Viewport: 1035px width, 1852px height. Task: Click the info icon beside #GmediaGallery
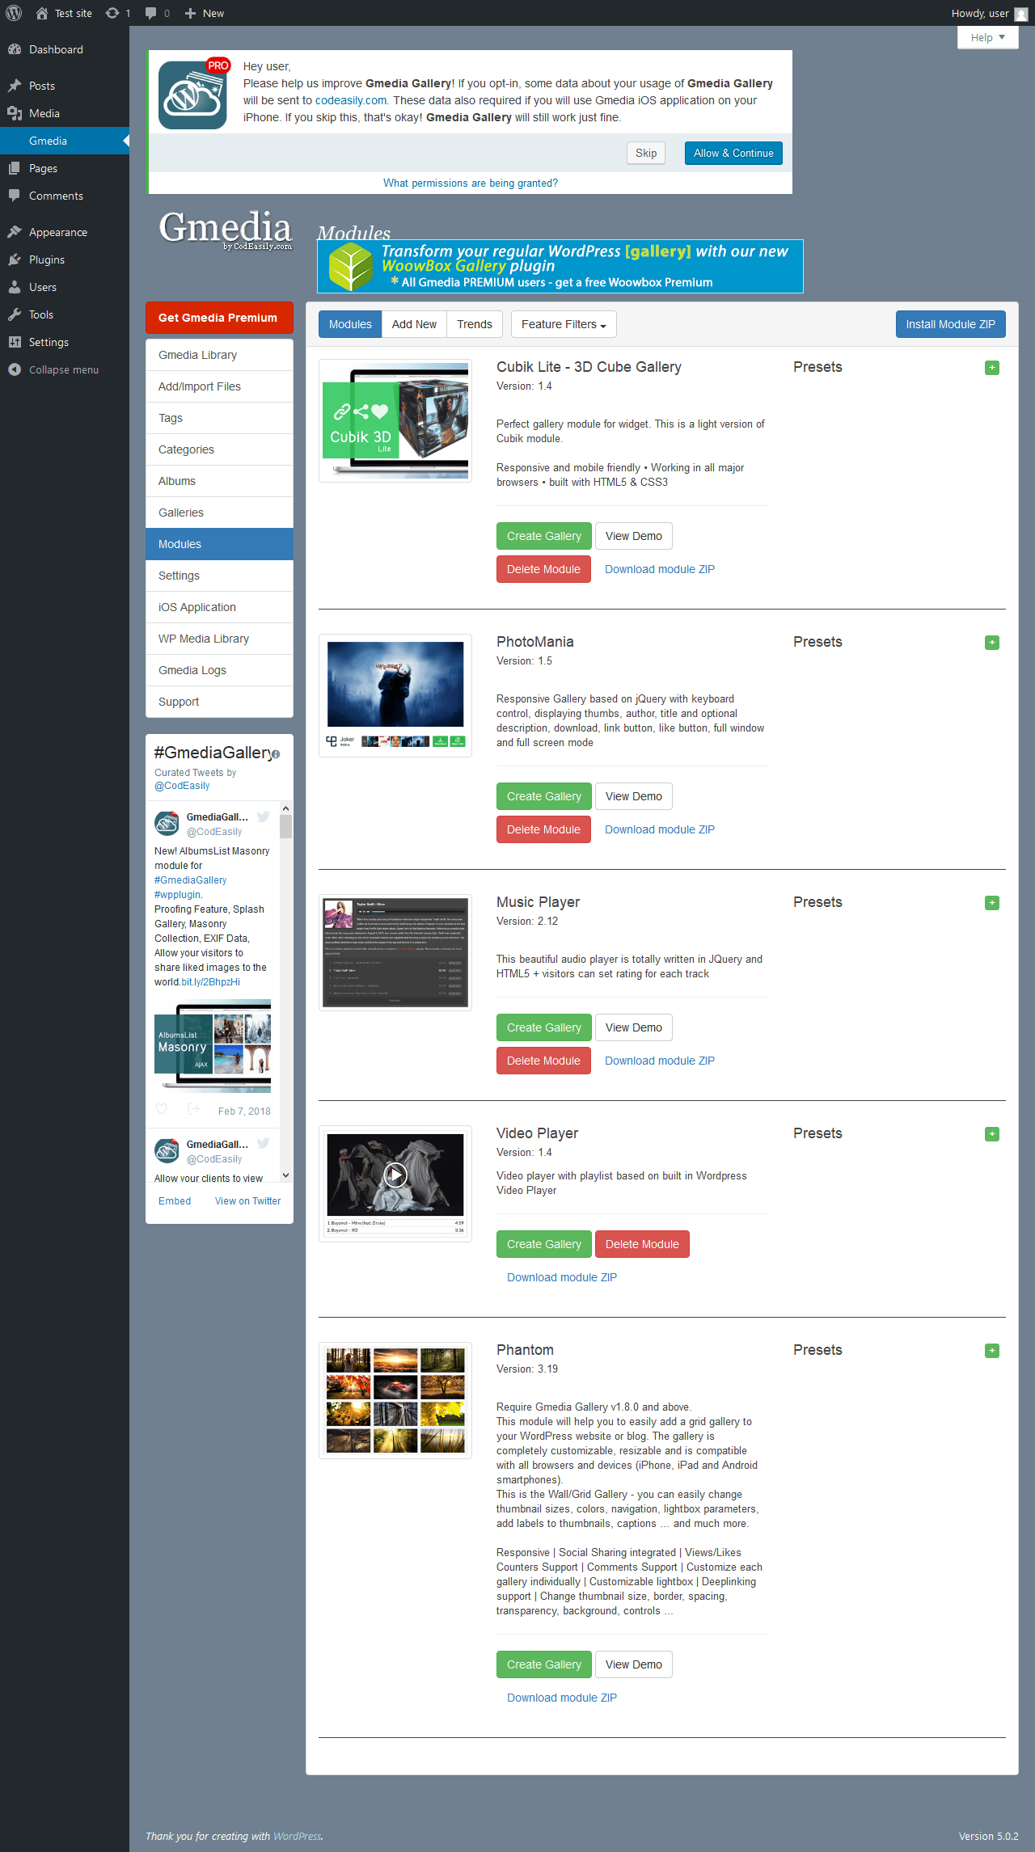tap(276, 754)
